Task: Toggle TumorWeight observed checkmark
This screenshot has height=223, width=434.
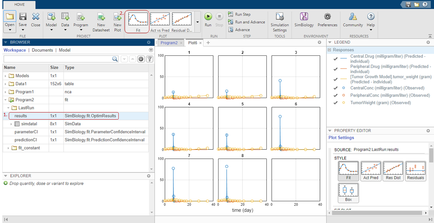Action: 335,103
